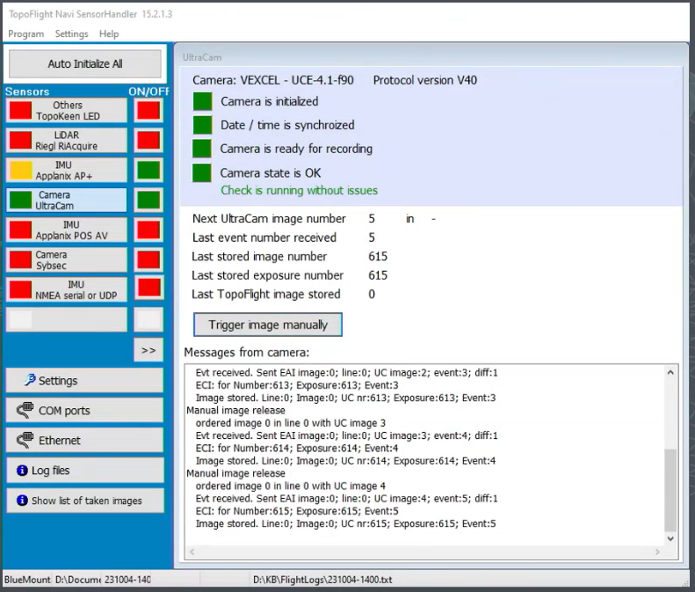
Task: Toggle ON/OFF for IMU Applanix POS AV
Action: click(148, 230)
